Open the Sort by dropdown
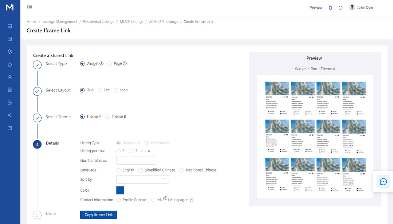The height and width of the screenshot is (224, 393). coord(143,180)
